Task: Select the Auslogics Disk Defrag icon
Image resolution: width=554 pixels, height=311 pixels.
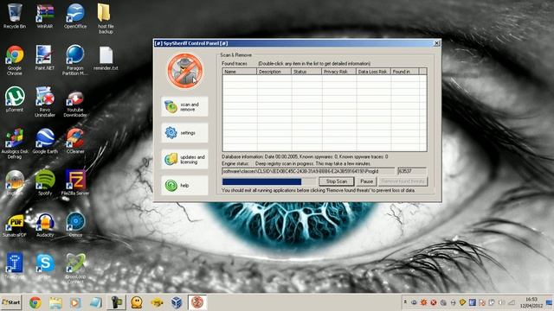Action: point(15,143)
